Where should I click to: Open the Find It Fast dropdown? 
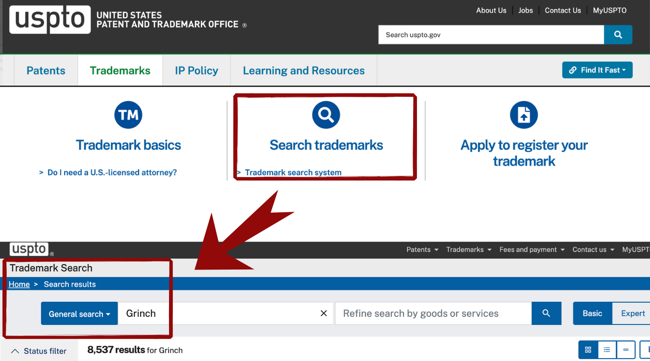[598, 70]
